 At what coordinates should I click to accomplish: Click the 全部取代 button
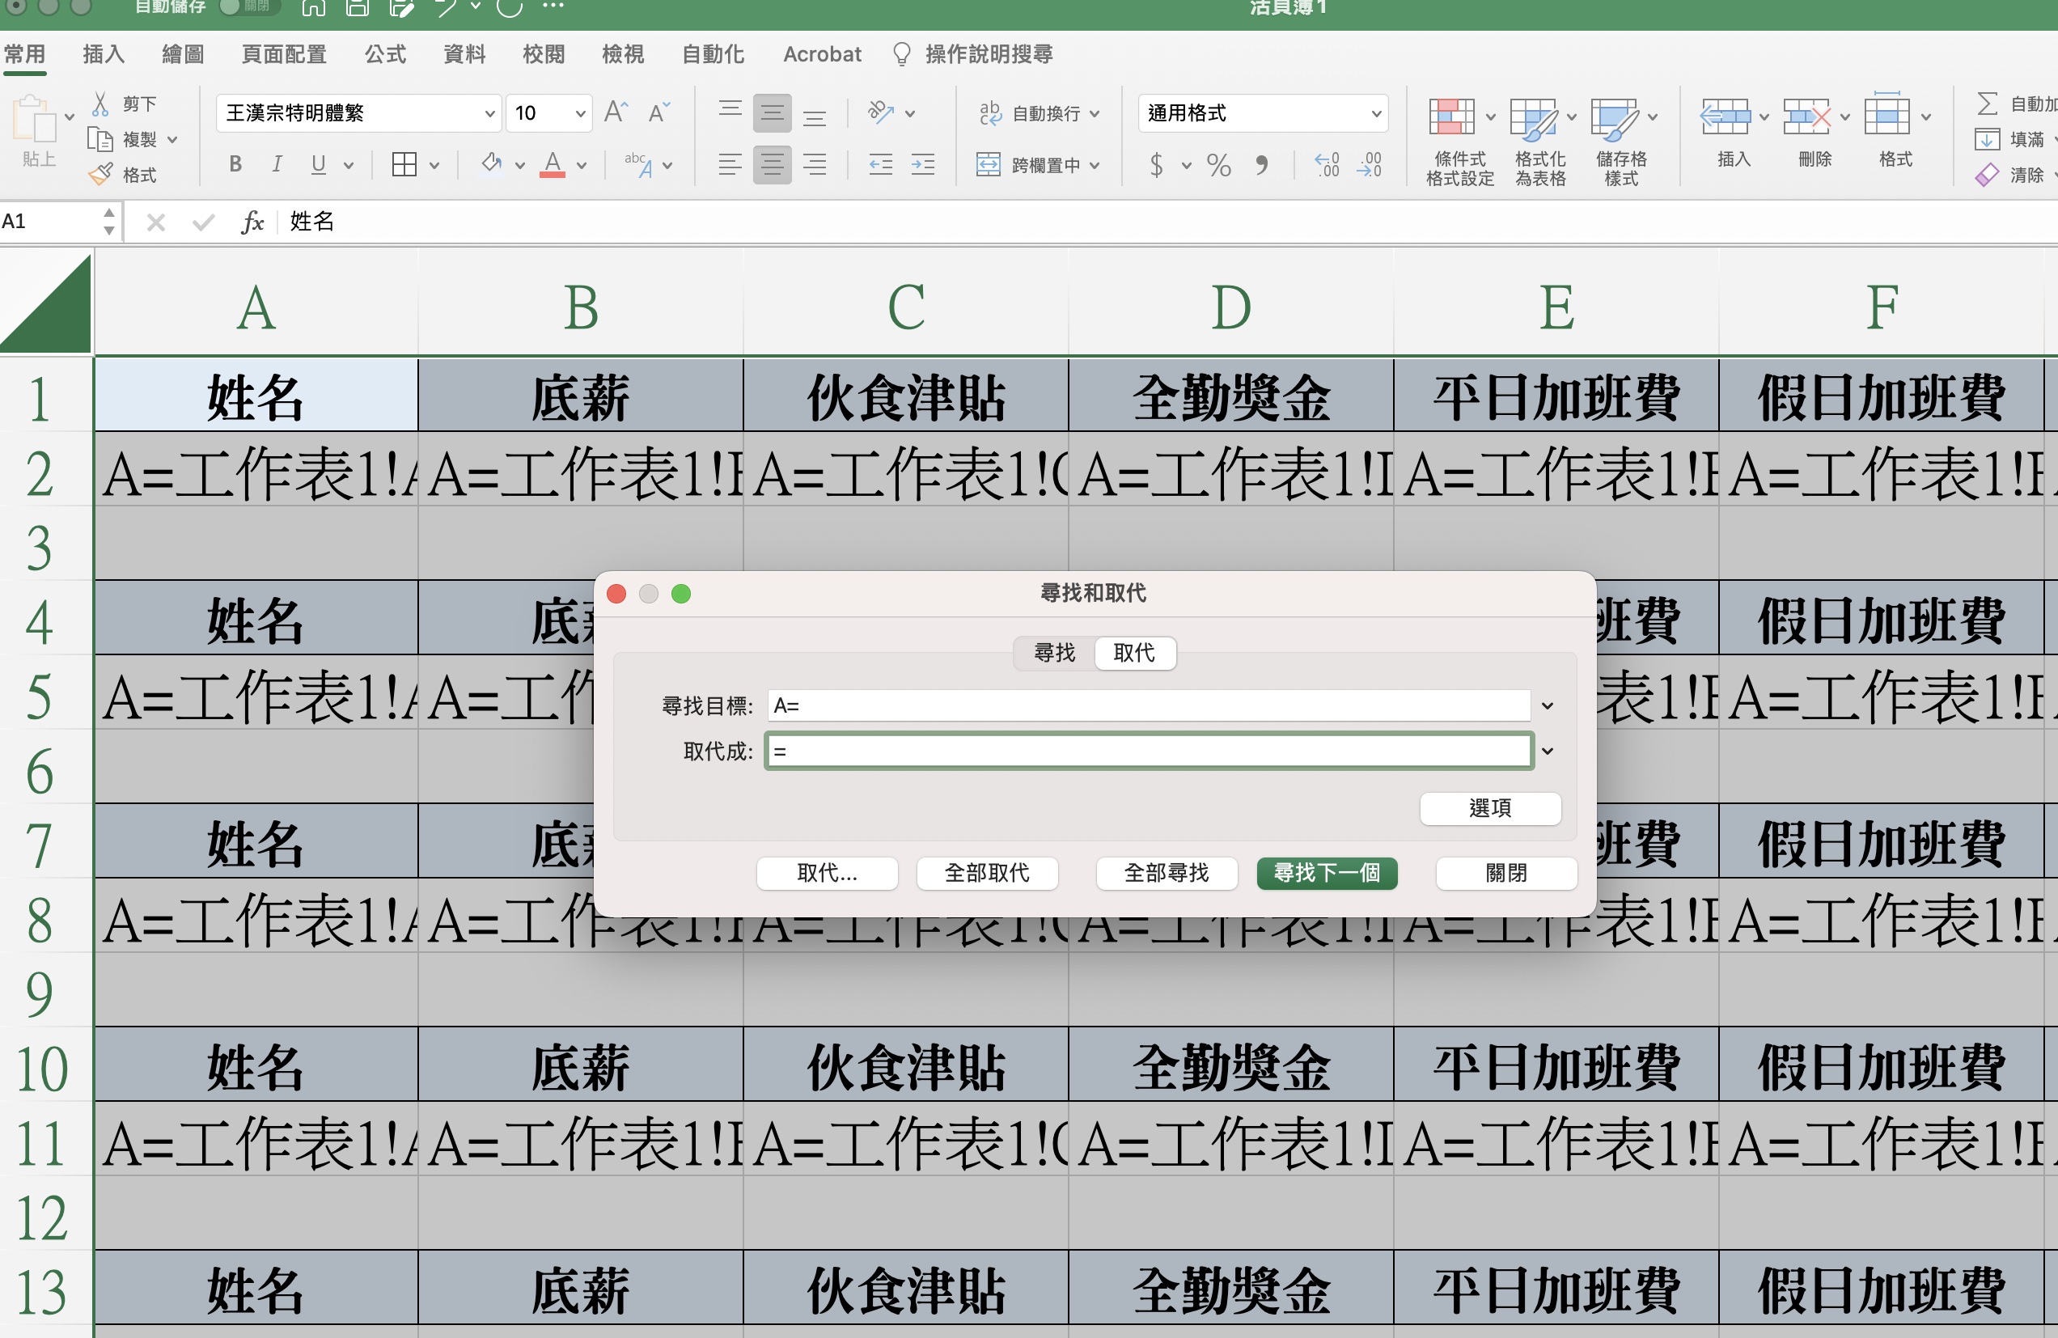987,873
